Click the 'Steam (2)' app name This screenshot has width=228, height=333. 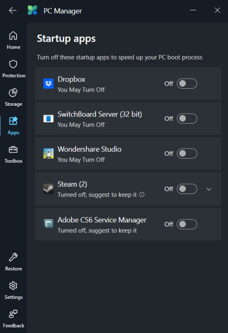pyautogui.click(x=72, y=184)
